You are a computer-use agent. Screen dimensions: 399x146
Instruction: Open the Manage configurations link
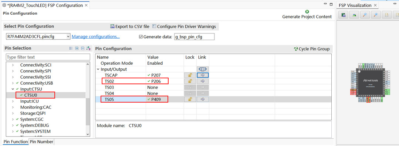[96, 37]
